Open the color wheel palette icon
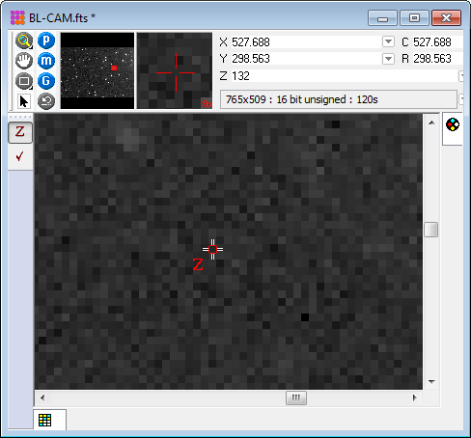This screenshot has width=471, height=438. (x=453, y=124)
